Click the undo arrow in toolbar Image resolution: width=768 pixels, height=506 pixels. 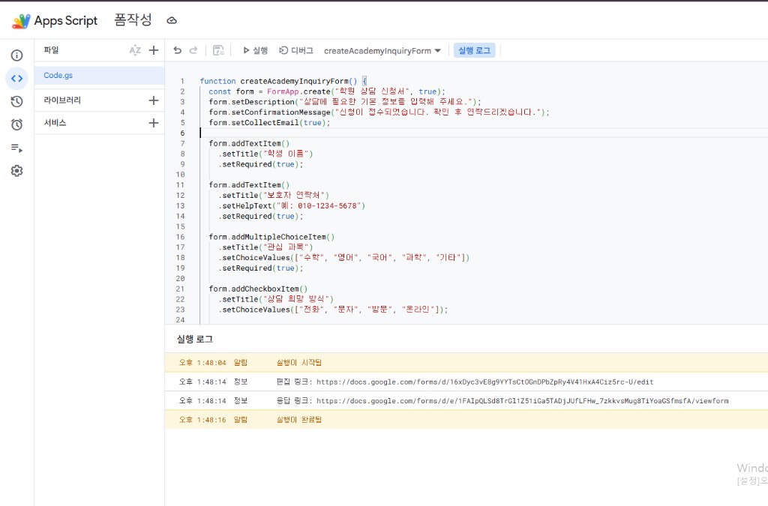177,50
